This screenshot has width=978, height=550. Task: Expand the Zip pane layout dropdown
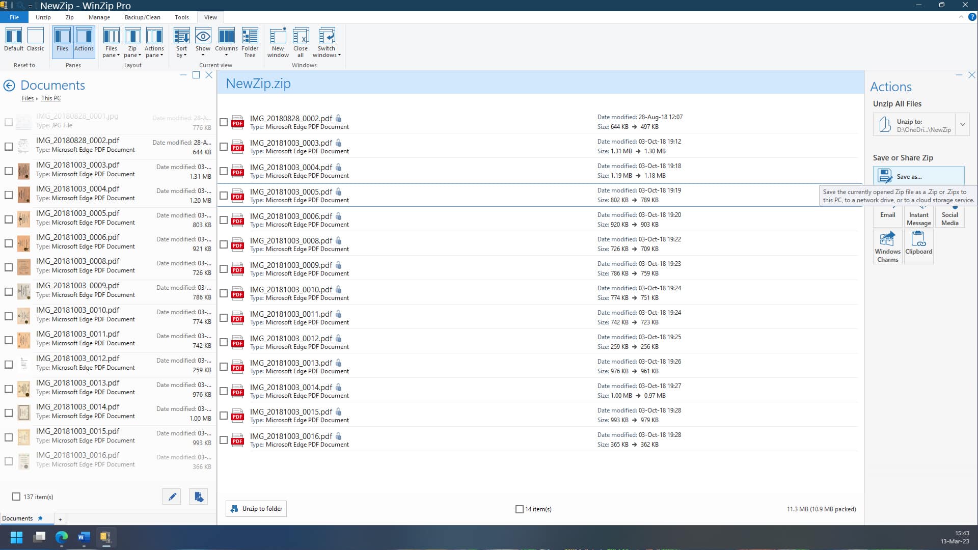(x=132, y=42)
